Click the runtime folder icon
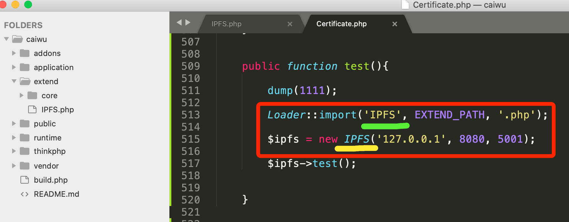The width and height of the screenshot is (569, 222). coord(25,138)
